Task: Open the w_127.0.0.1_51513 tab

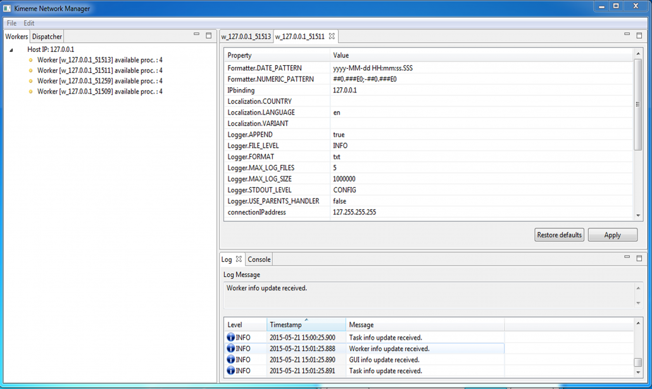Action: (x=246, y=37)
